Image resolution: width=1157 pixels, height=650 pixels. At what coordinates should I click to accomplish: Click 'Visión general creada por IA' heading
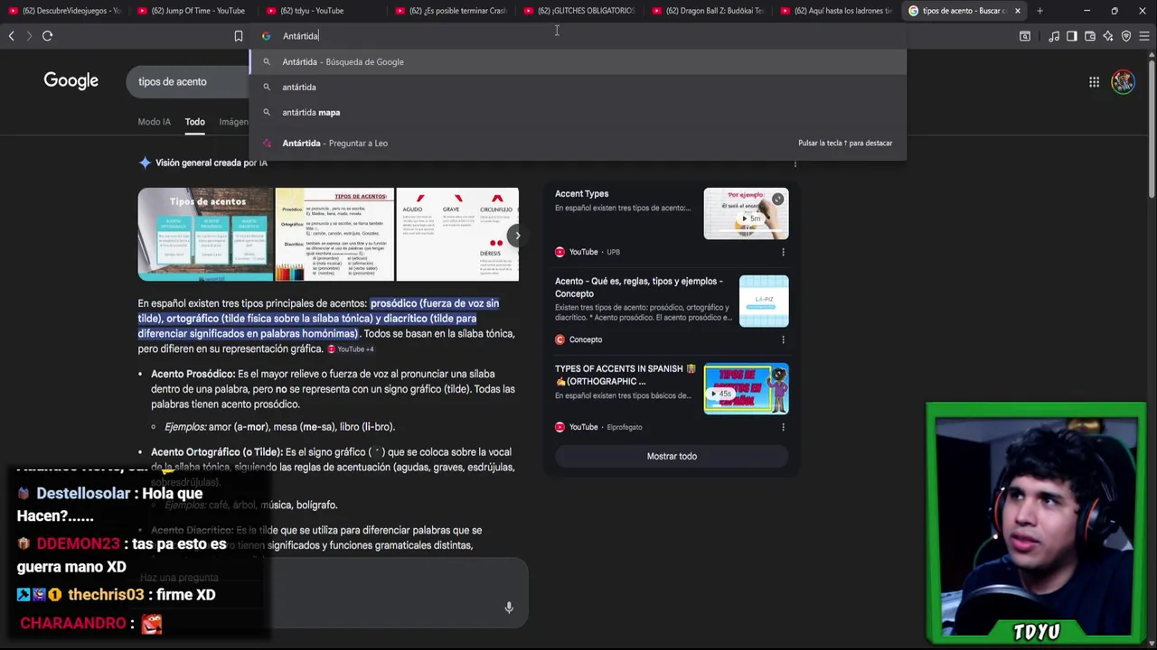212,163
